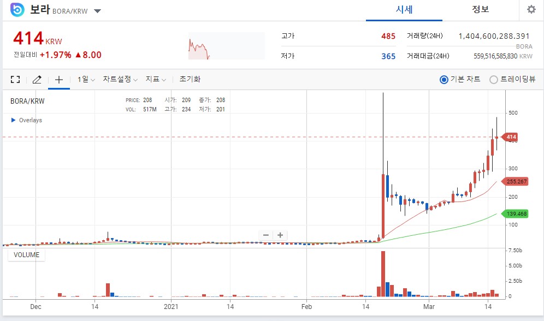Viewport: 544px width, 321px height.
Task: Select the 시세 tab
Action: coord(404,10)
